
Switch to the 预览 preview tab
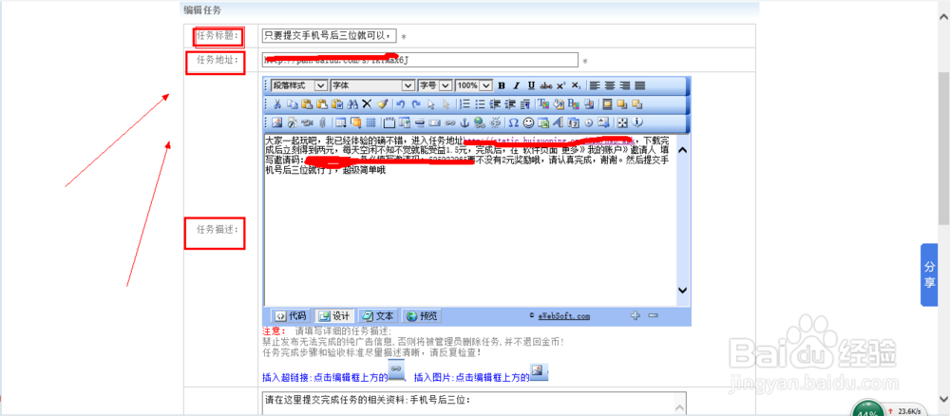pos(421,315)
